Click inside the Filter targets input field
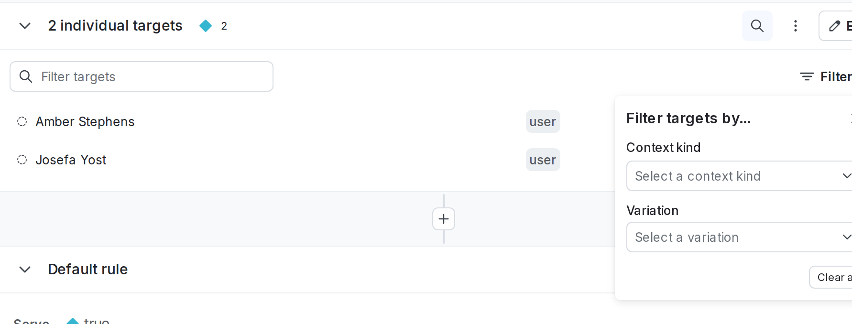Image resolution: width=852 pixels, height=324 pixels. [143, 76]
